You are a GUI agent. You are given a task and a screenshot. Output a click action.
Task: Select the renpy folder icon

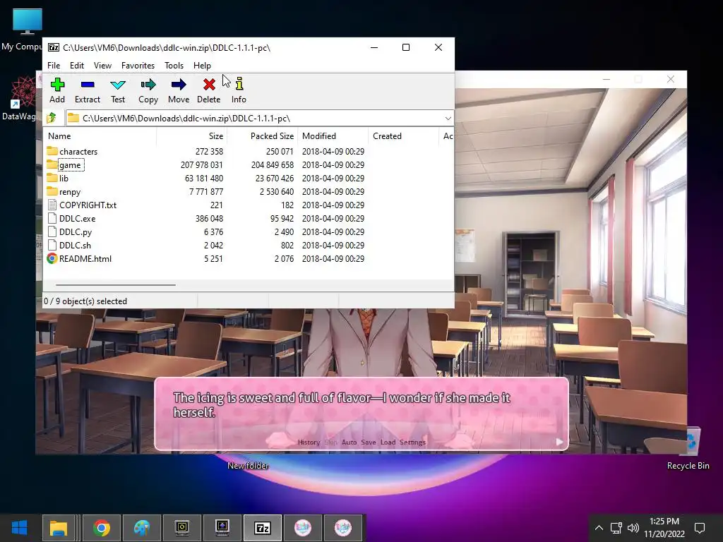52,191
